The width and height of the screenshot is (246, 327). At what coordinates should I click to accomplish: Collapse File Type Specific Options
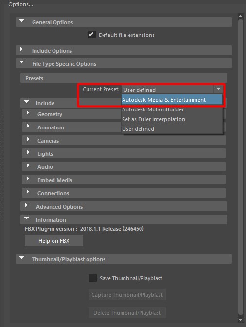[21, 62]
